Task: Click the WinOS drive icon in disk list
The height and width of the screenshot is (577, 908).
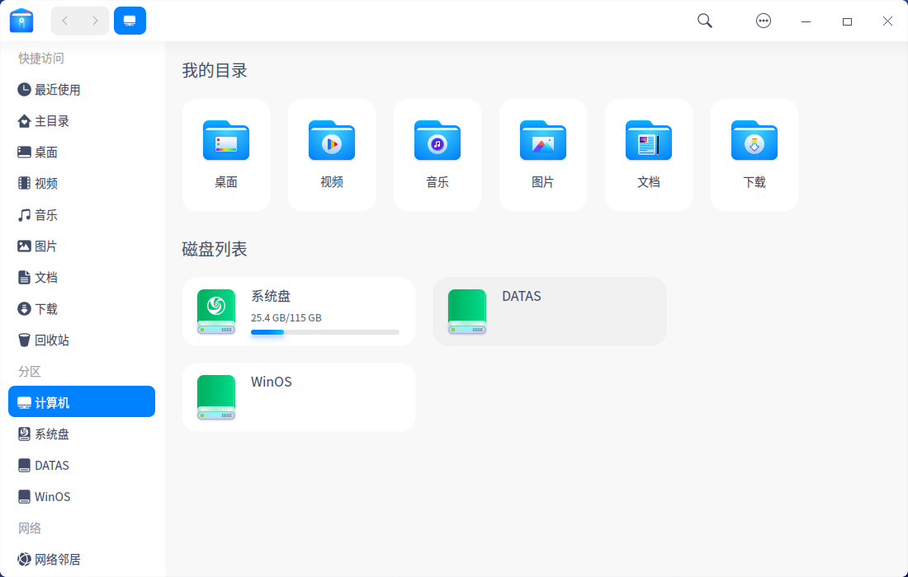Action: [216, 397]
